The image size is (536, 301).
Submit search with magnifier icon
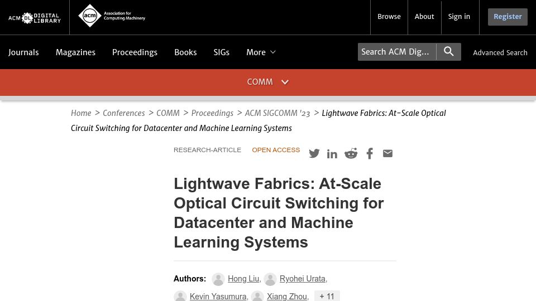coord(448,52)
